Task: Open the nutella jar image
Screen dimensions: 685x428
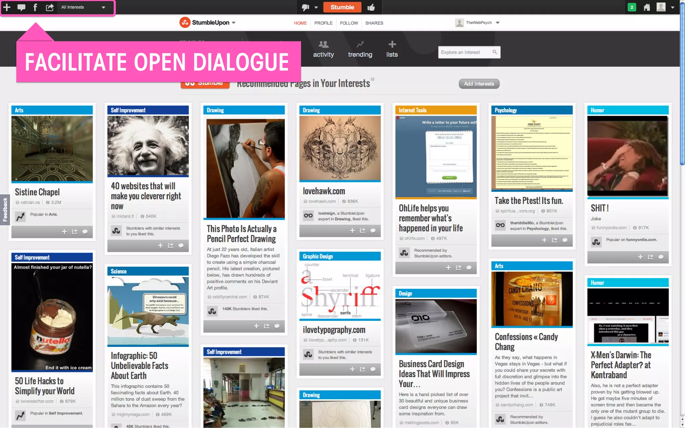Action: coord(52,317)
